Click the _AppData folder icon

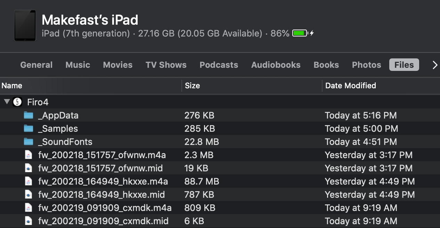(x=28, y=115)
